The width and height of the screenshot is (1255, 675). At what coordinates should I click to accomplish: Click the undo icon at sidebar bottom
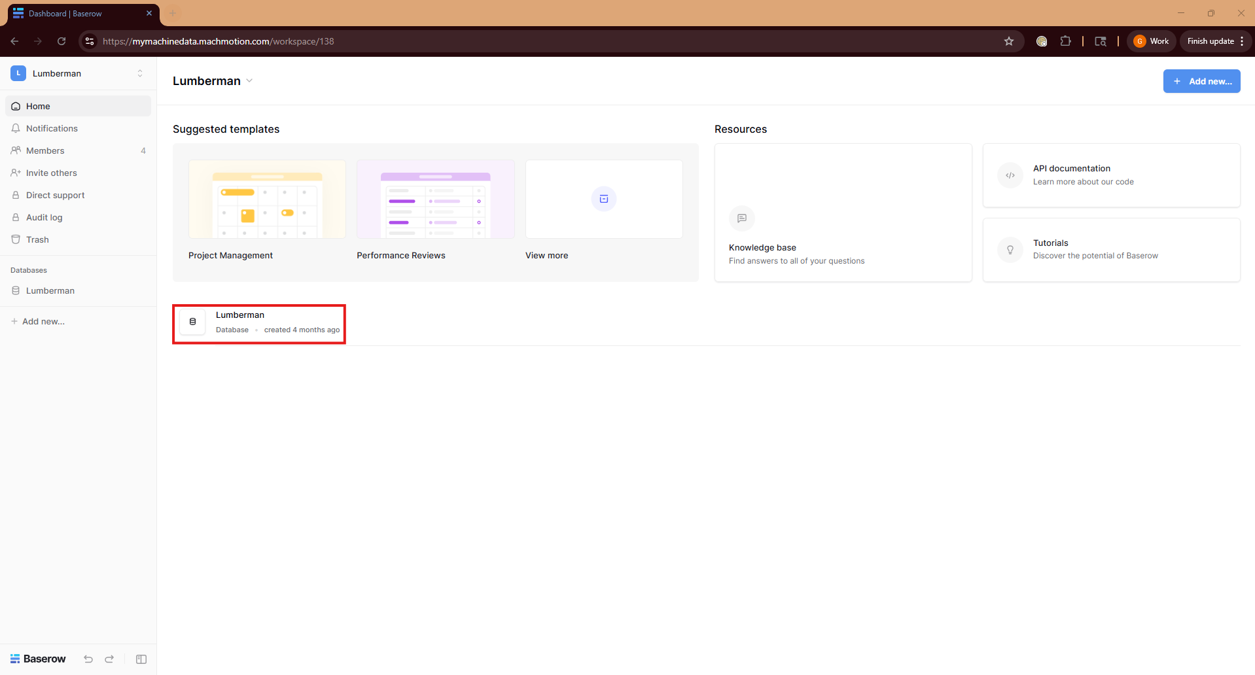(x=88, y=659)
